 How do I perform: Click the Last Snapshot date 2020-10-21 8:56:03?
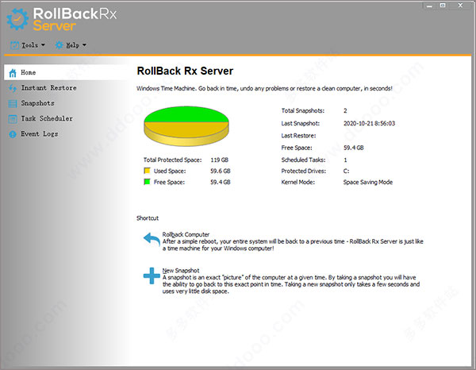click(x=369, y=123)
